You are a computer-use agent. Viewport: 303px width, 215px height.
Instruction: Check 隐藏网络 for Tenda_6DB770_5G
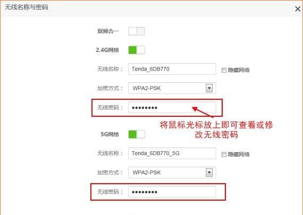pyautogui.click(x=224, y=154)
